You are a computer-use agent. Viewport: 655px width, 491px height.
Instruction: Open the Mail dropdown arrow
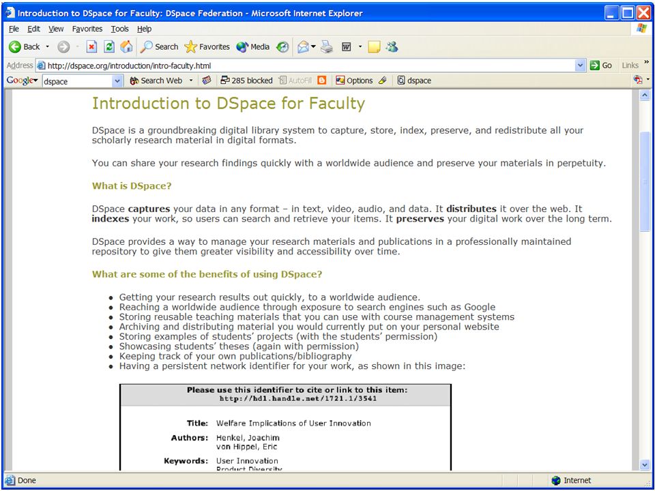click(x=313, y=47)
